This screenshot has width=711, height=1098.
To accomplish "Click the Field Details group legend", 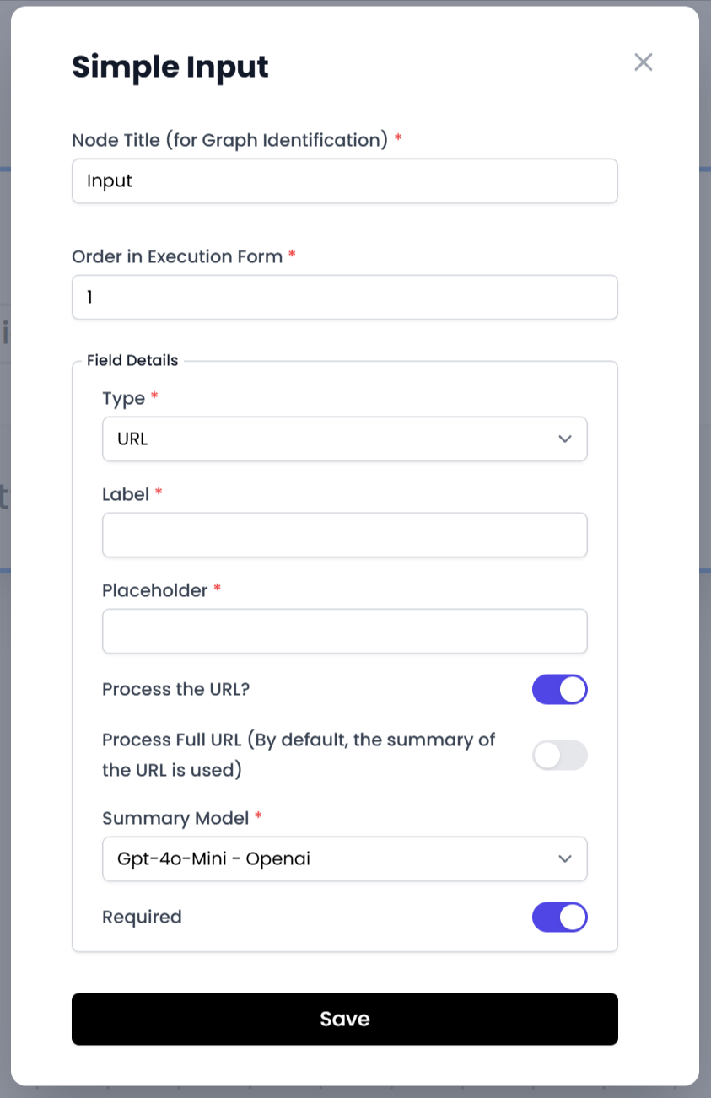I will tap(132, 361).
